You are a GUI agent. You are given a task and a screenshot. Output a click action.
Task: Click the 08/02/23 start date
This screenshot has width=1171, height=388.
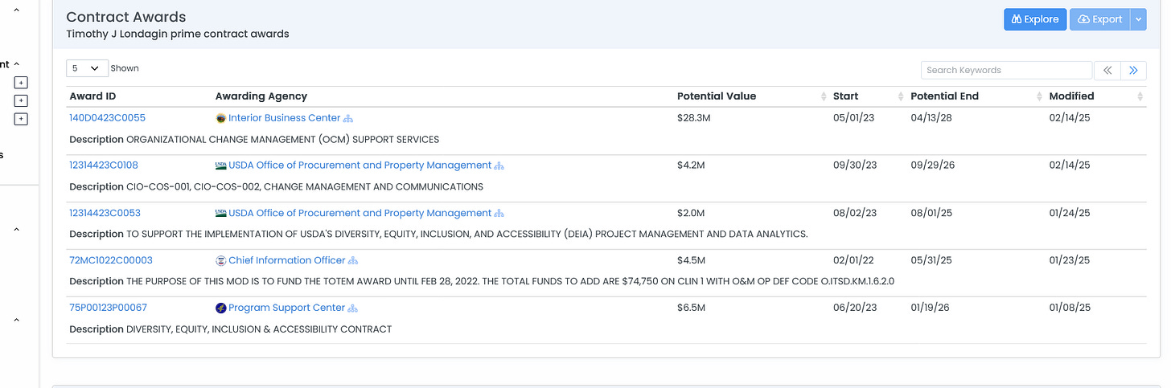pyautogui.click(x=855, y=213)
